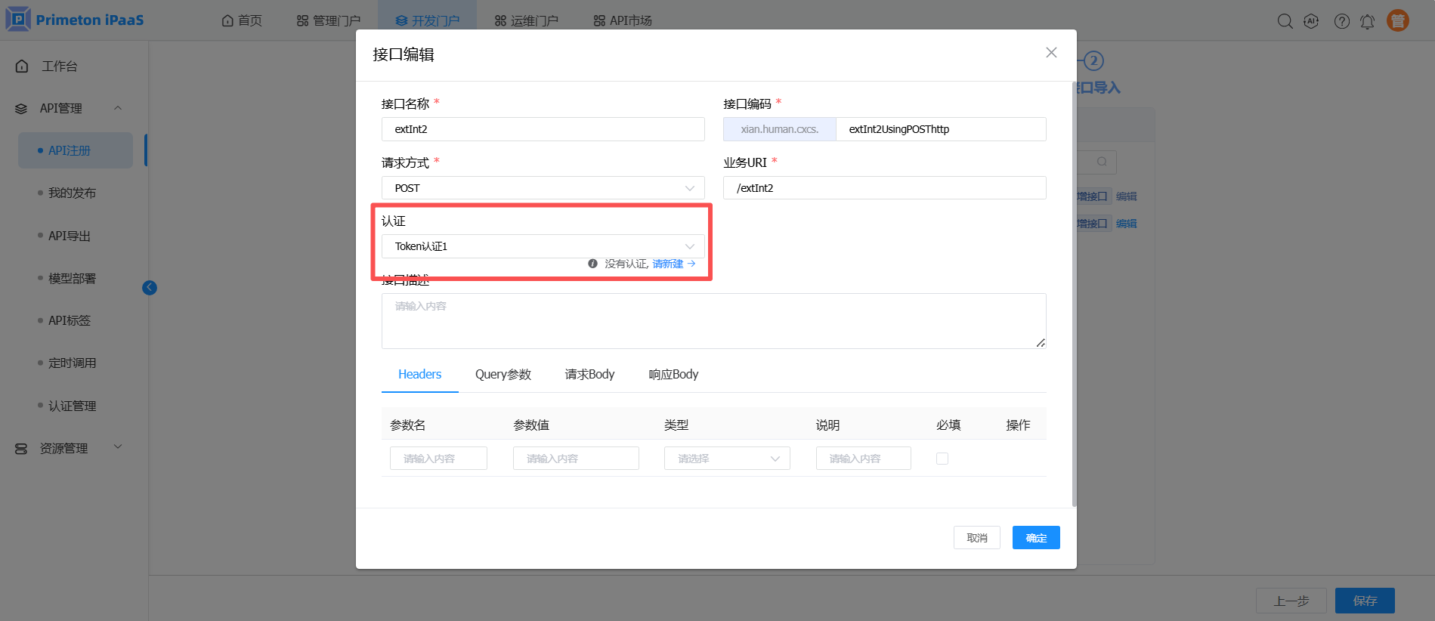This screenshot has width=1435, height=621.
Task: Click the AI assistant icon in header
Action: (1311, 21)
